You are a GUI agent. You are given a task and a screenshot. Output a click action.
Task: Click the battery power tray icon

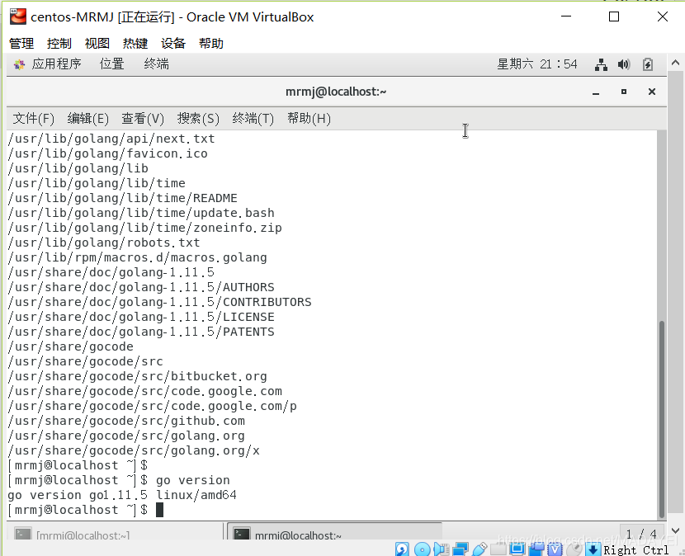click(648, 64)
